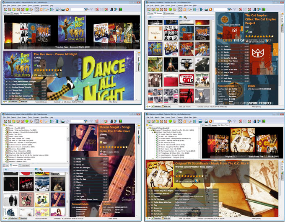
Task: Click orange play arrow icon in O.C. Mix 4 window
Action: pos(210,121)
